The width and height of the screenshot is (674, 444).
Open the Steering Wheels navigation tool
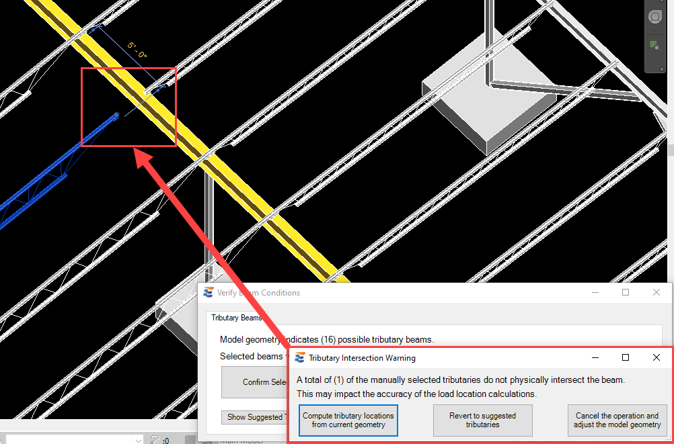654,17
